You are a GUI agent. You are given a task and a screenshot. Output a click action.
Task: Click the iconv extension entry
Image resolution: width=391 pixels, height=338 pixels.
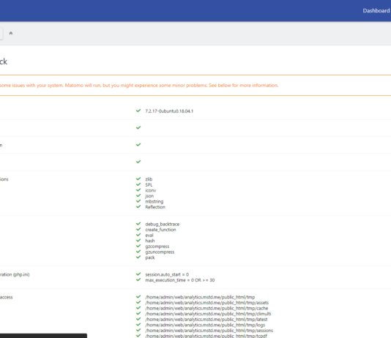click(x=151, y=190)
